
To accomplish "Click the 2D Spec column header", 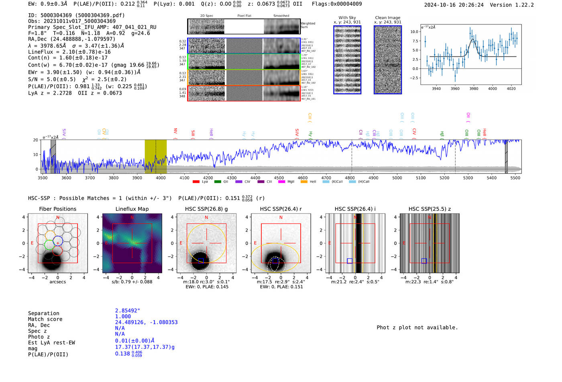I will click(207, 16).
